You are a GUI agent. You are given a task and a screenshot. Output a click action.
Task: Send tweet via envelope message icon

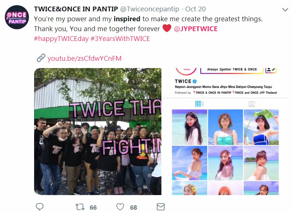[x=161, y=207]
